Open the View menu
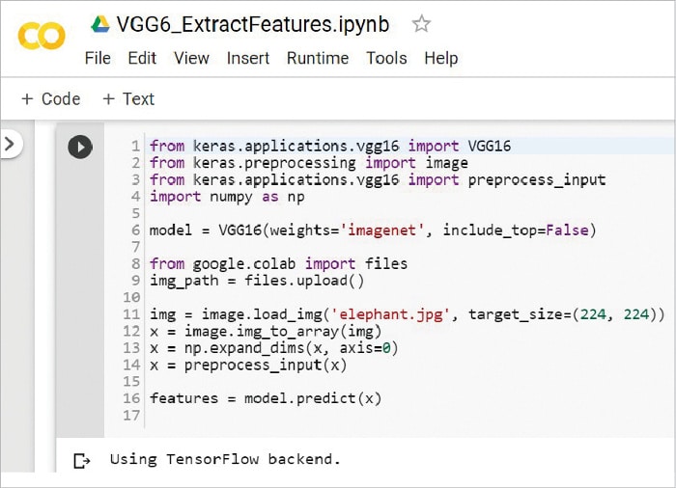676x488 pixels. tap(191, 59)
